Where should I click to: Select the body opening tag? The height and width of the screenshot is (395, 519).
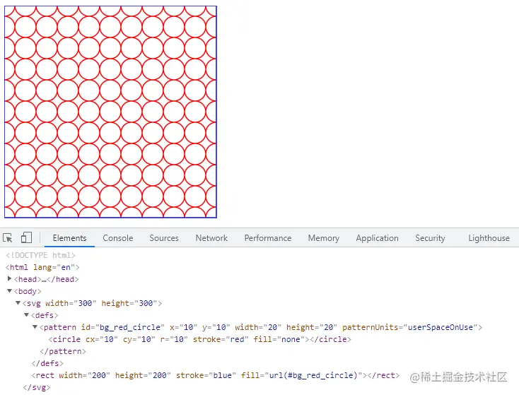[x=28, y=291]
